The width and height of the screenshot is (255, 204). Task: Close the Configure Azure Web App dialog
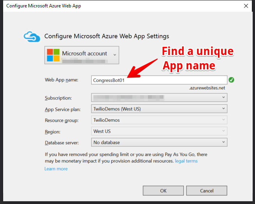[x=246, y=6]
